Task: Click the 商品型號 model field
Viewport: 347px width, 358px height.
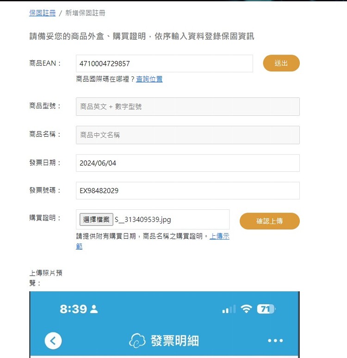Action: (188, 107)
